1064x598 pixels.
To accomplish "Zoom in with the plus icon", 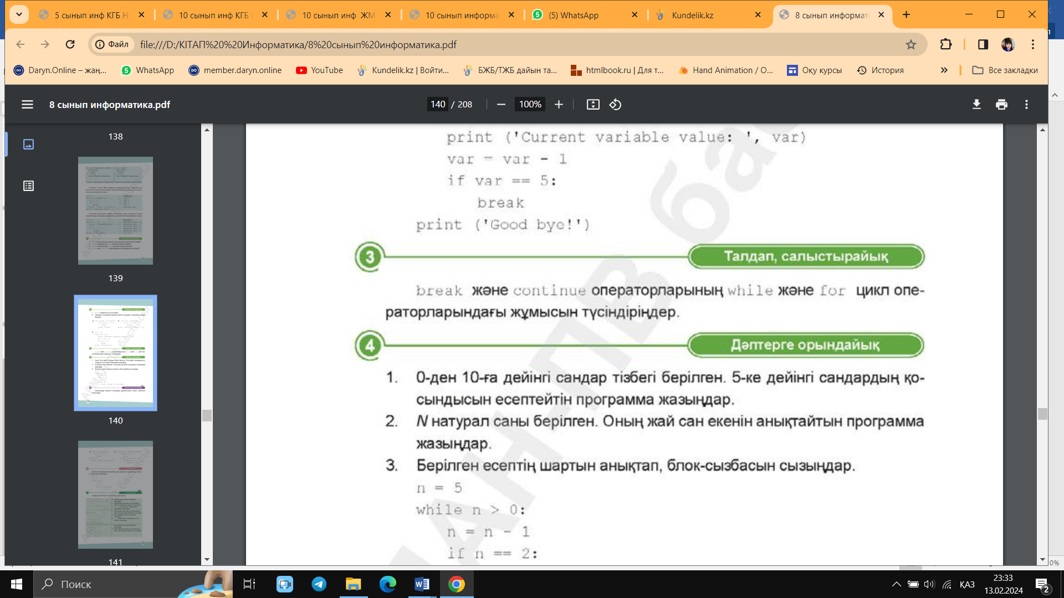I will tap(559, 105).
